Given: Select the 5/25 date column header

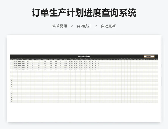Looking at the screenshot, I should tap(138, 59).
